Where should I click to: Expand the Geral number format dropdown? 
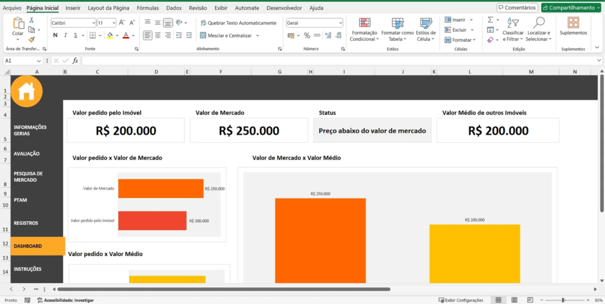pyautogui.click(x=314, y=22)
